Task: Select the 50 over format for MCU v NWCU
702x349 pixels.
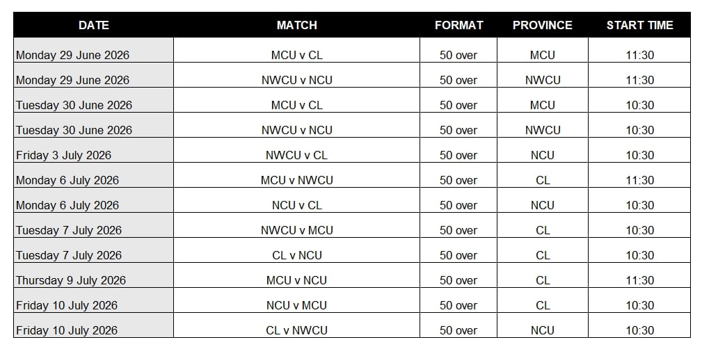Action: tap(458, 180)
